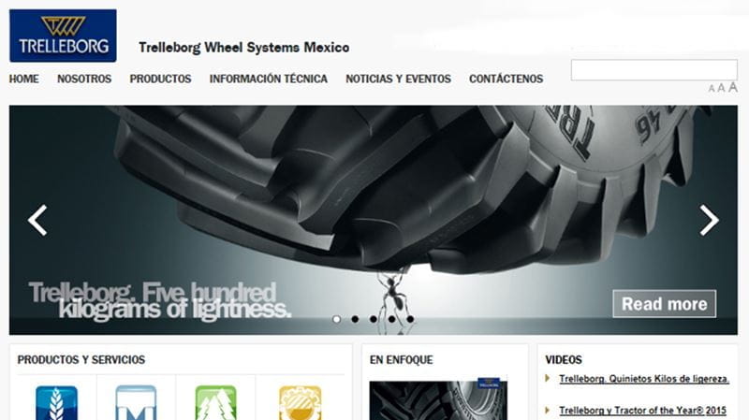Select smallest font size A
Viewport: 749px width, 420px height.
click(712, 89)
